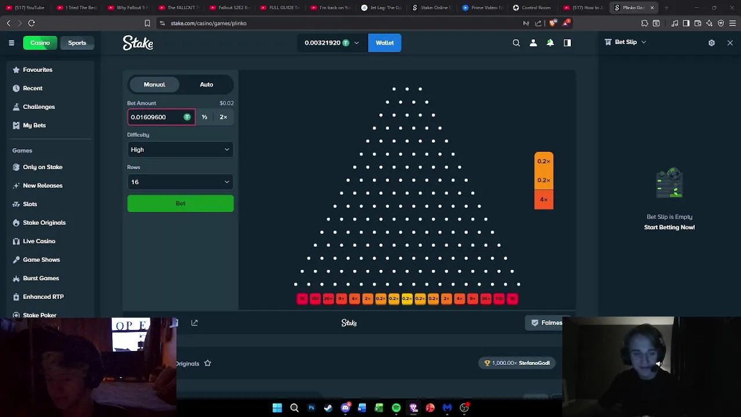
Task: Toggle the Stake side panel icon
Action: click(x=567, y=43)
